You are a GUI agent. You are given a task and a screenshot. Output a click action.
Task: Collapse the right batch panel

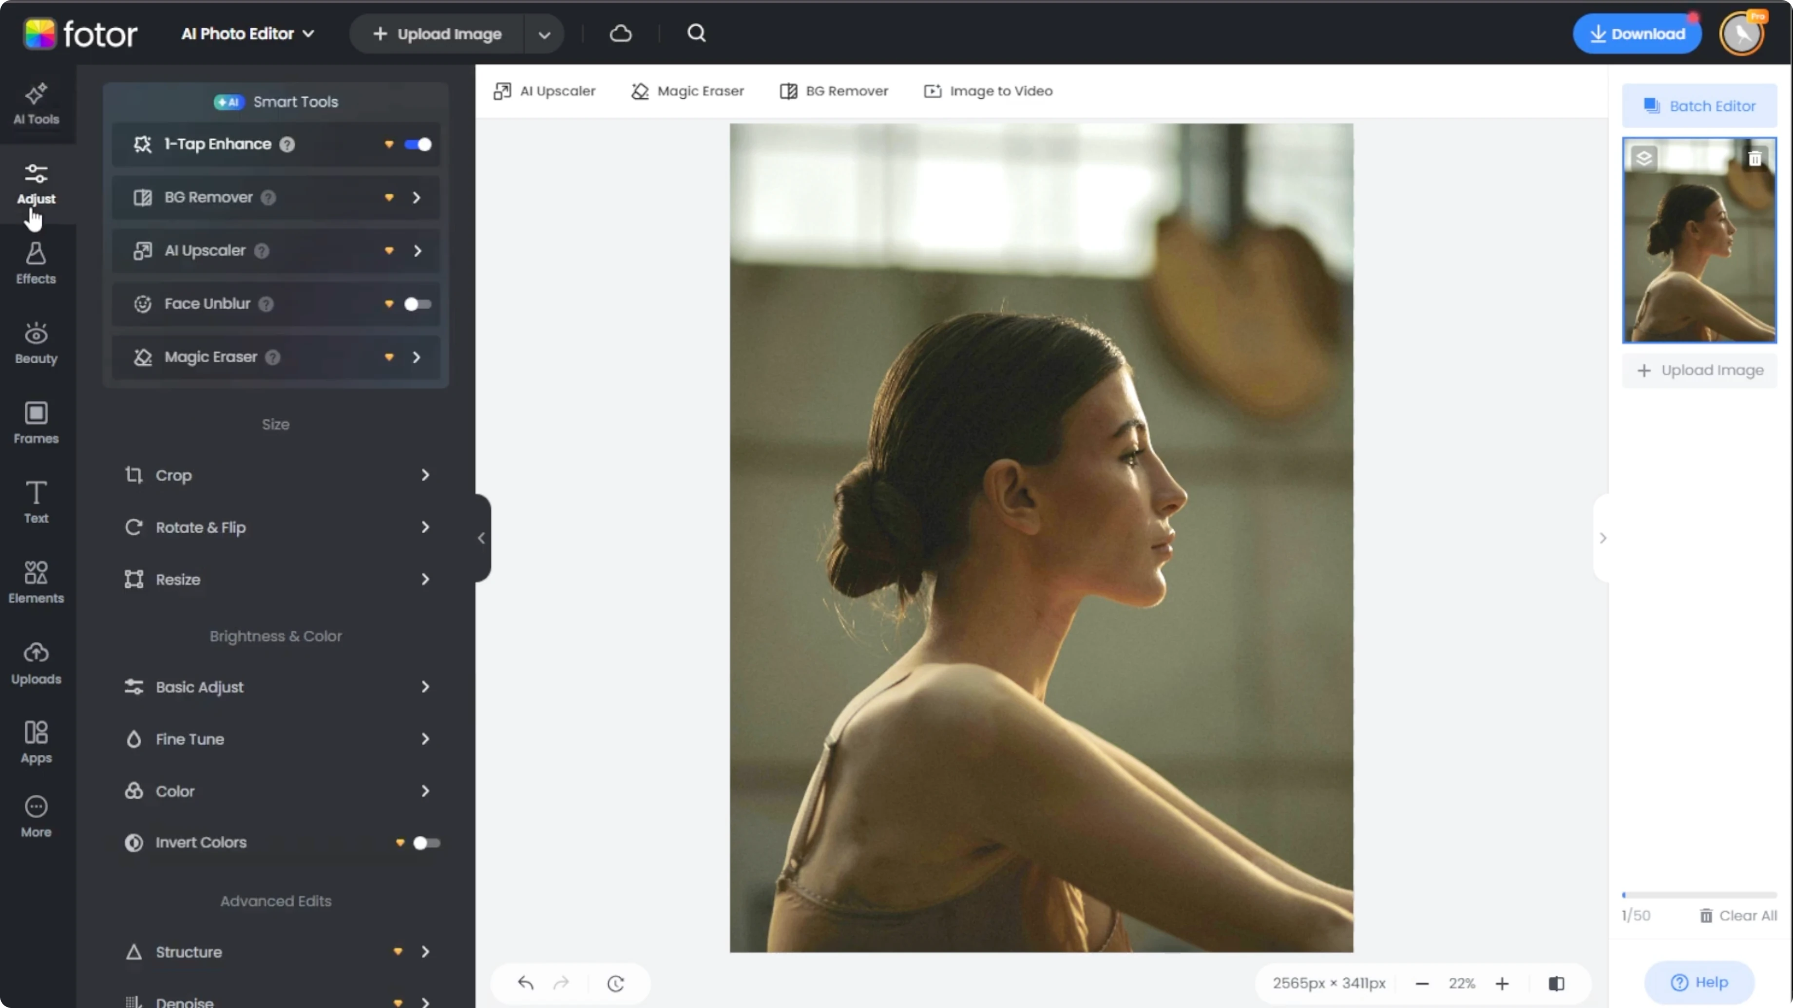[1602, 538]
